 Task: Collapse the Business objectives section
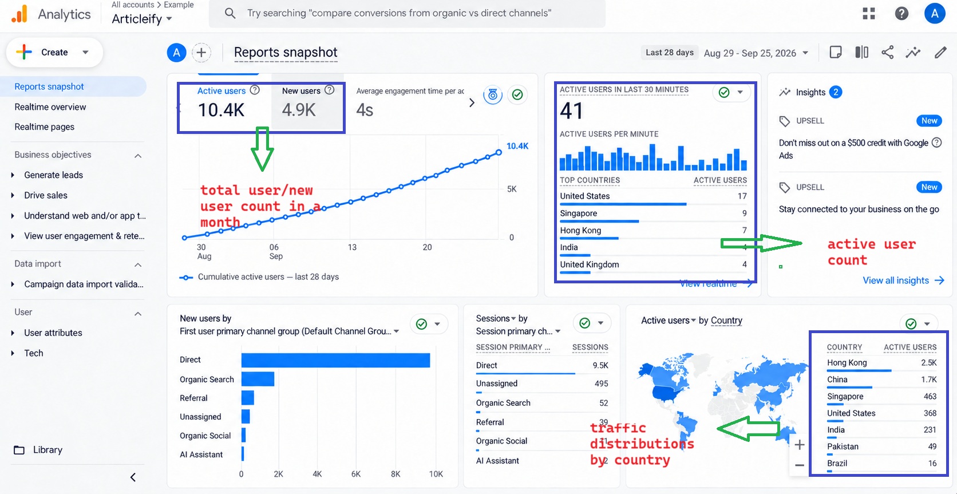pos(138,156)
